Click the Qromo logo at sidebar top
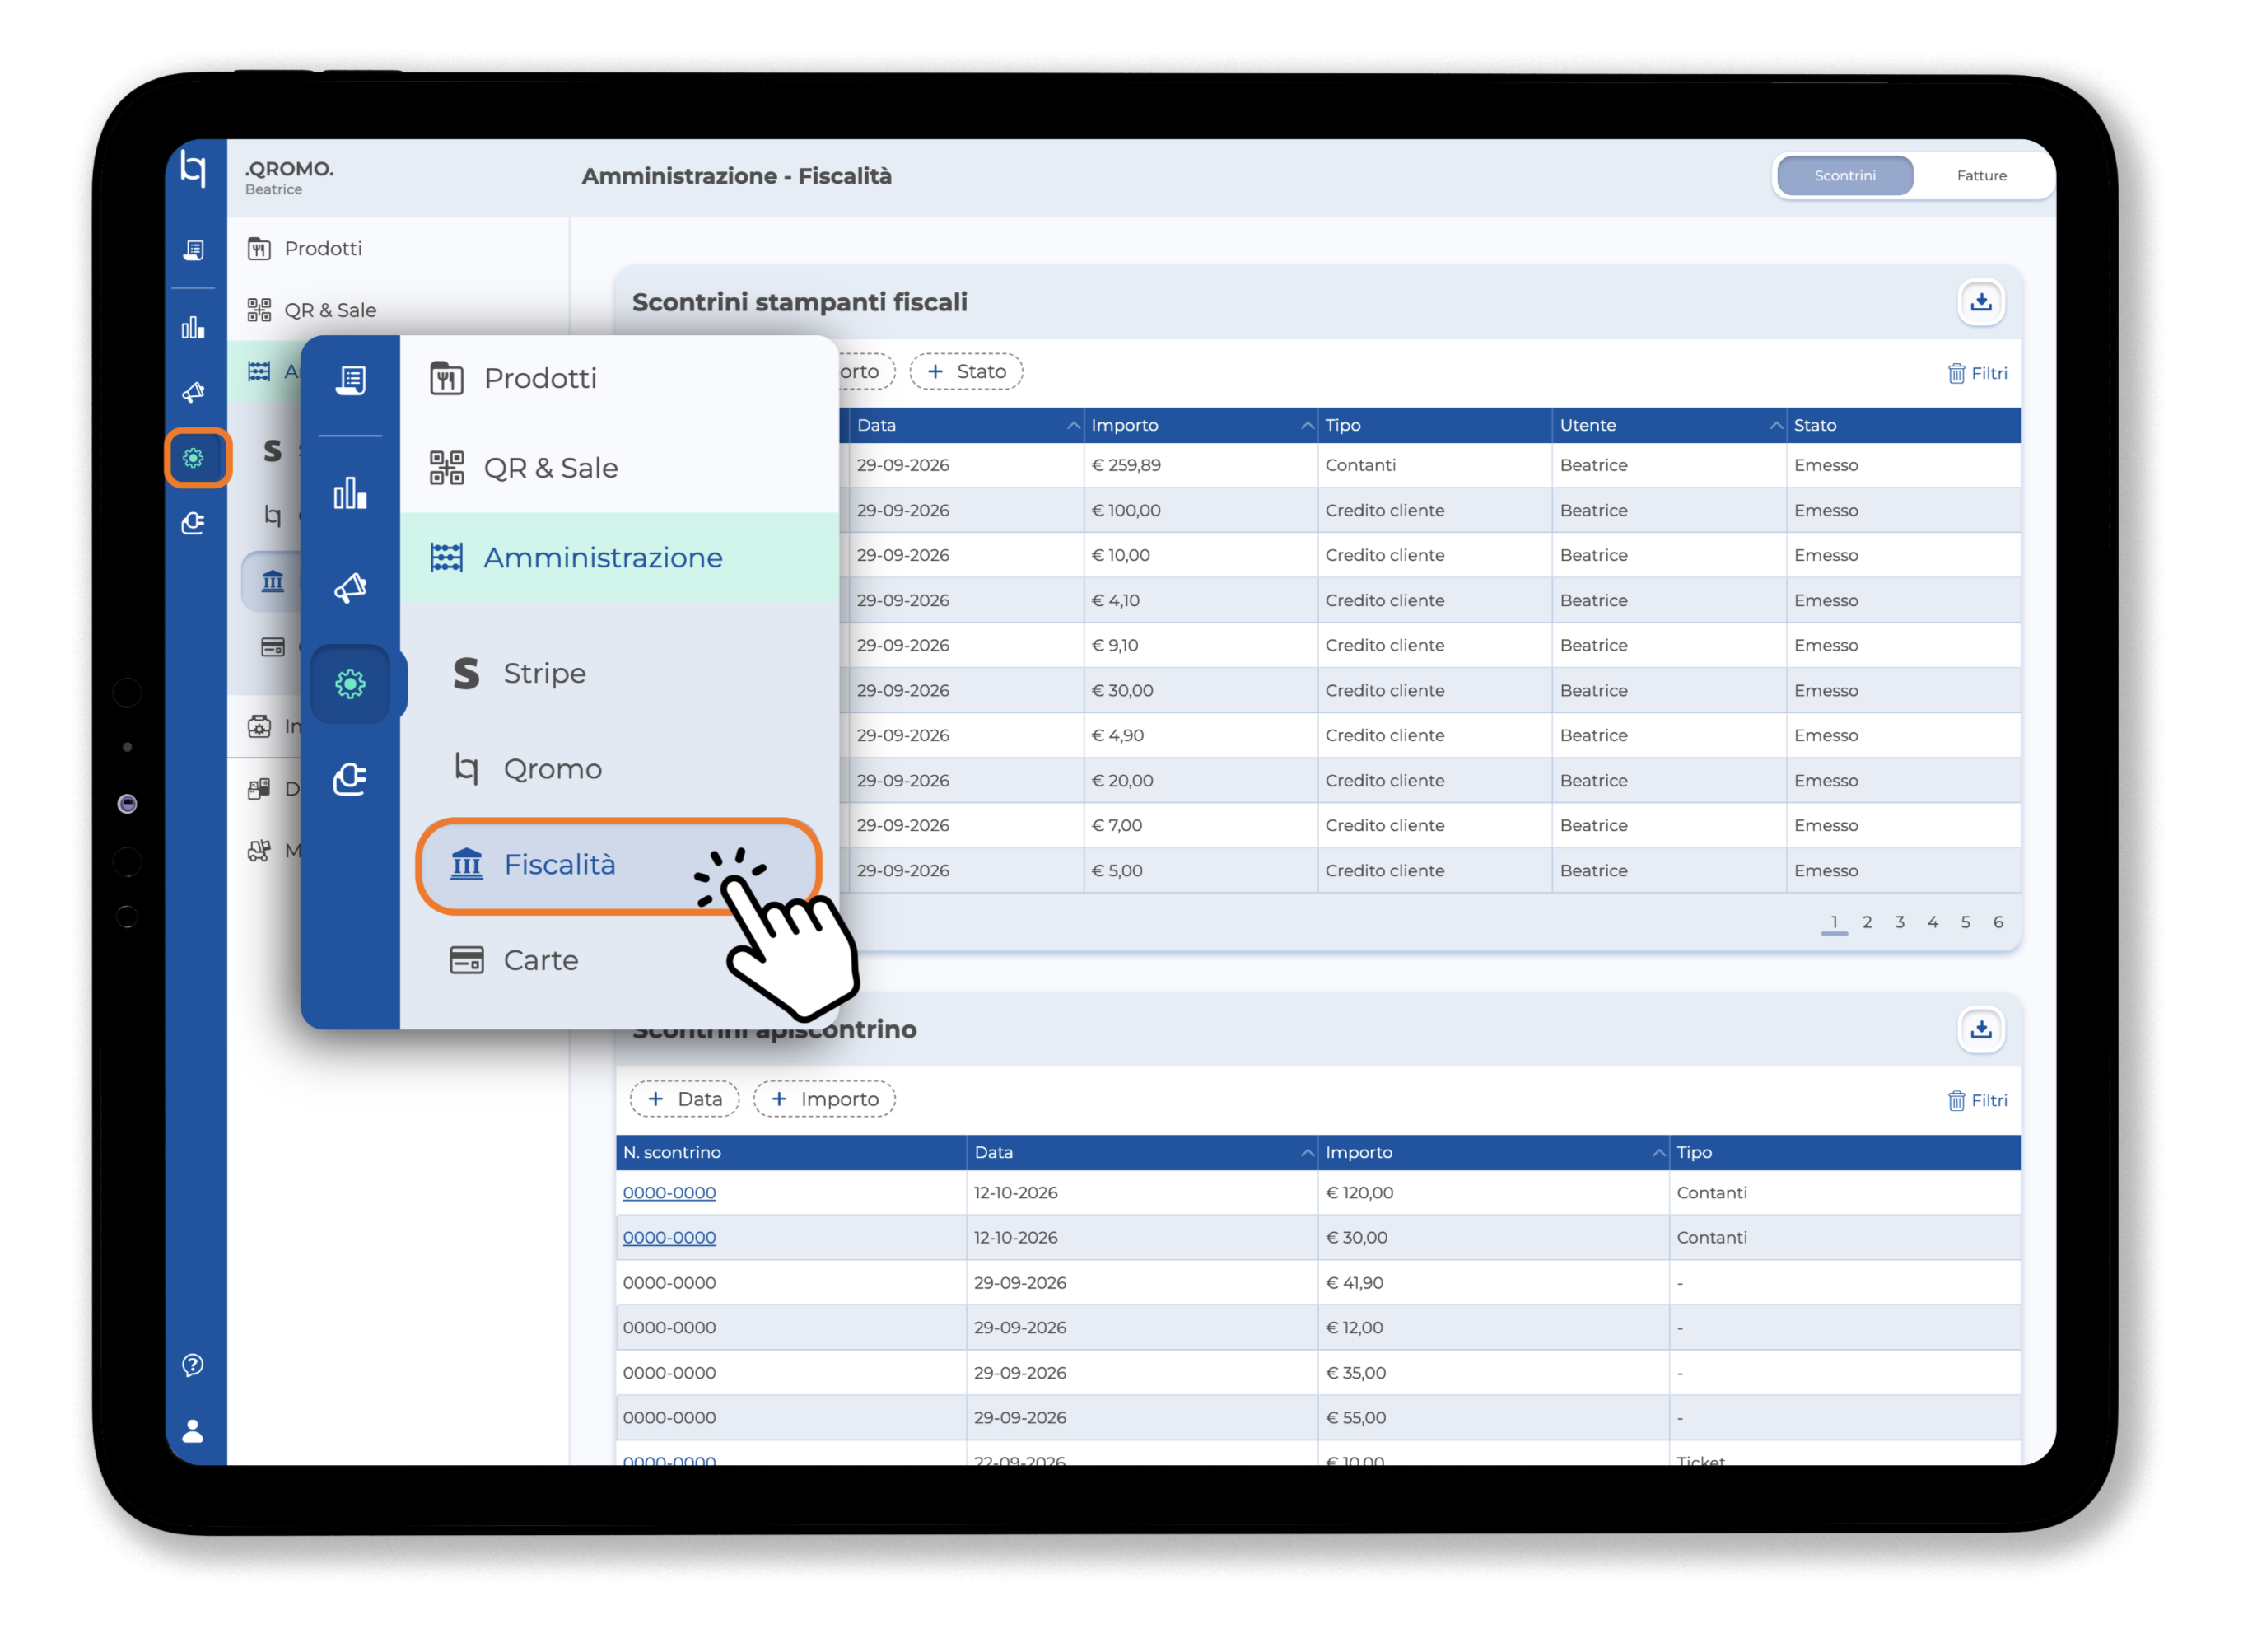The height and width of the screenshot is (1652, 2243). (193, 167)
